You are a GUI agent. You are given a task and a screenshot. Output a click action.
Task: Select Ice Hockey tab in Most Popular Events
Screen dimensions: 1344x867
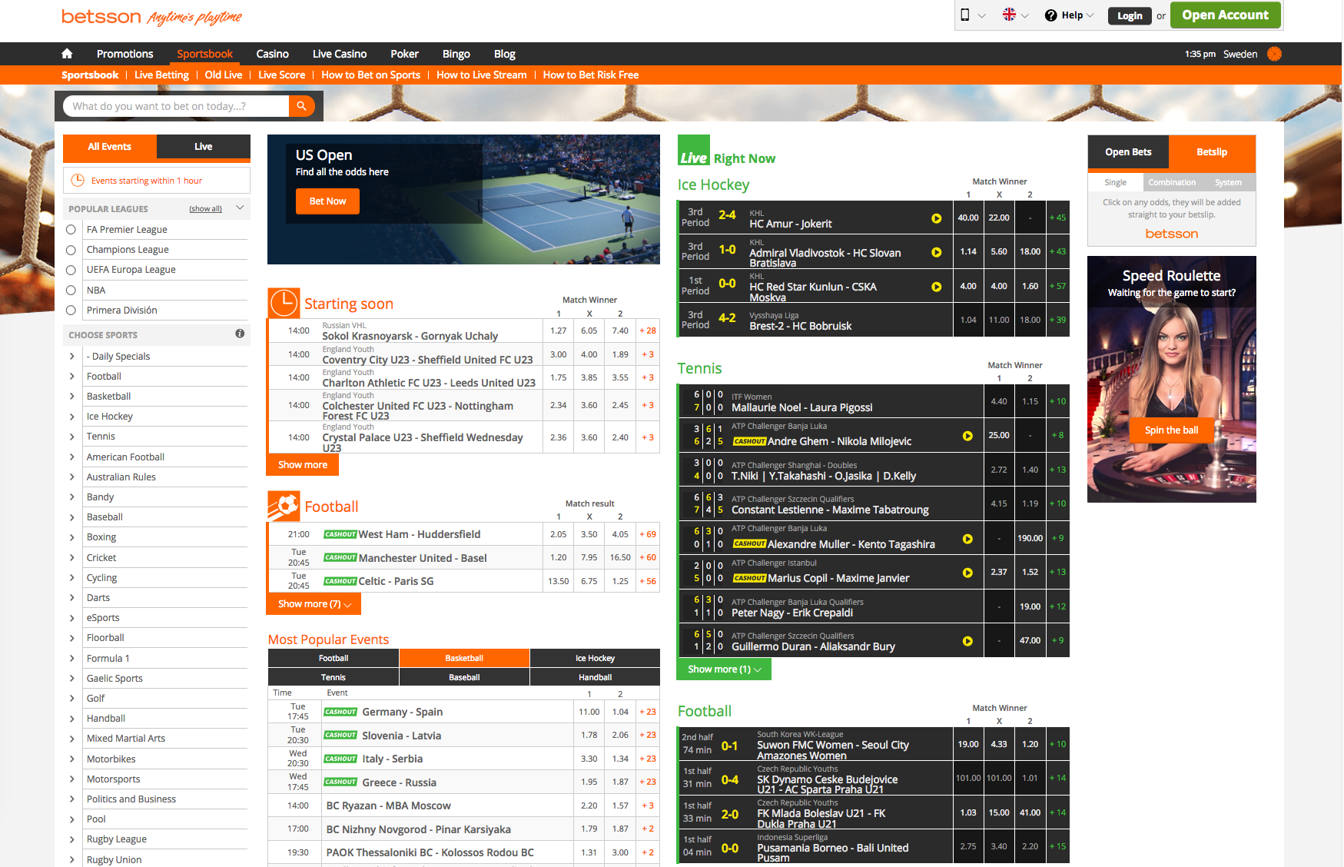(x=595, y=658)
